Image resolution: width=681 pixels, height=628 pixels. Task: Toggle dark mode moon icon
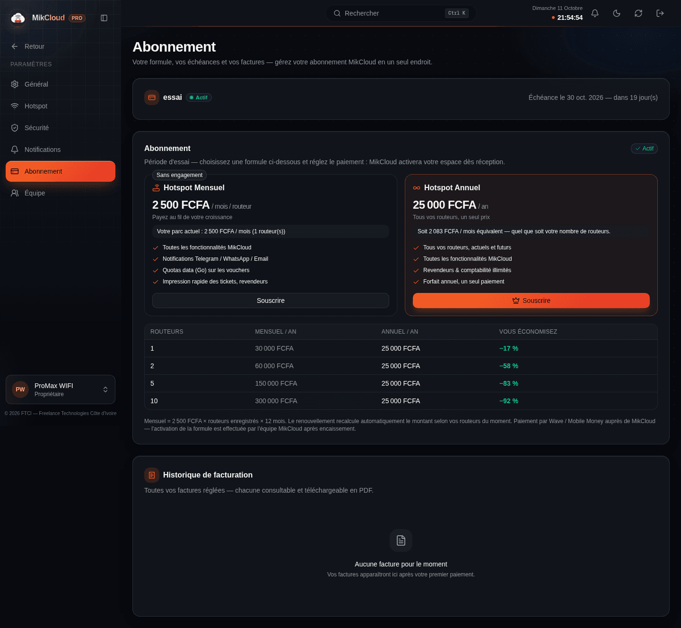point(617,13)
